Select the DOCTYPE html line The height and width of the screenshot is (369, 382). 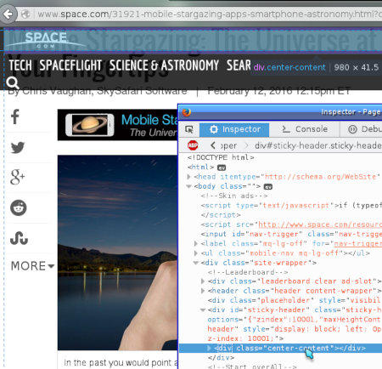pyautogui.click(x=221, y=157)
